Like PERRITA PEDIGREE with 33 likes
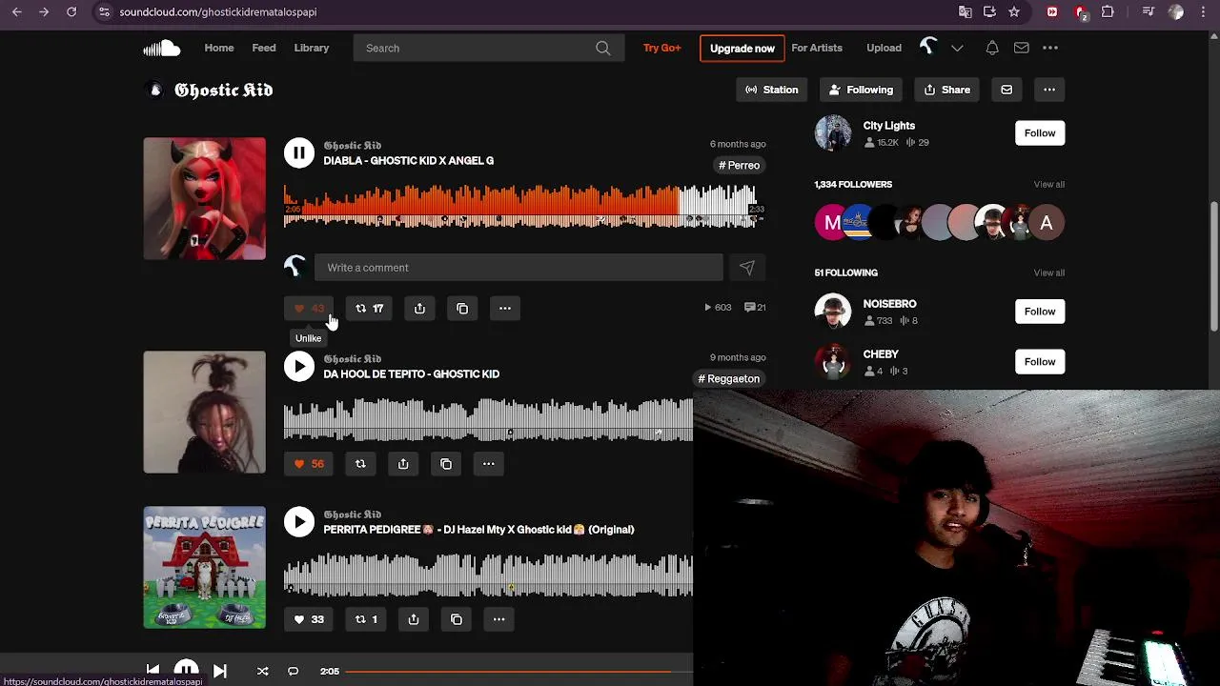 pyautogui.click(x=309, y=619)
